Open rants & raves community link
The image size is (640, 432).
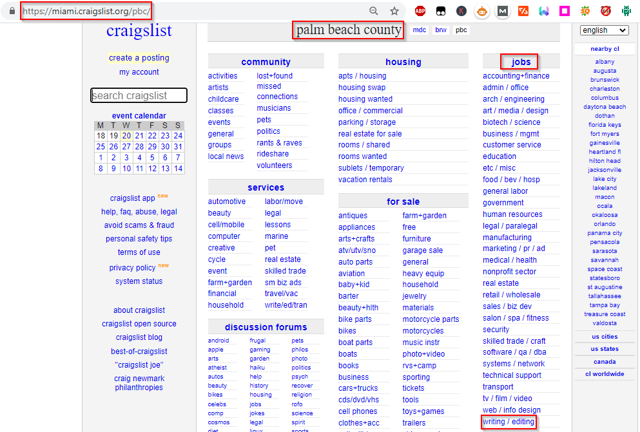click(279, 143)
